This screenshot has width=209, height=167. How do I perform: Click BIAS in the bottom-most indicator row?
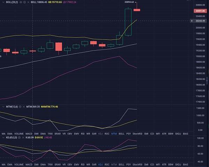coord(185,164)
